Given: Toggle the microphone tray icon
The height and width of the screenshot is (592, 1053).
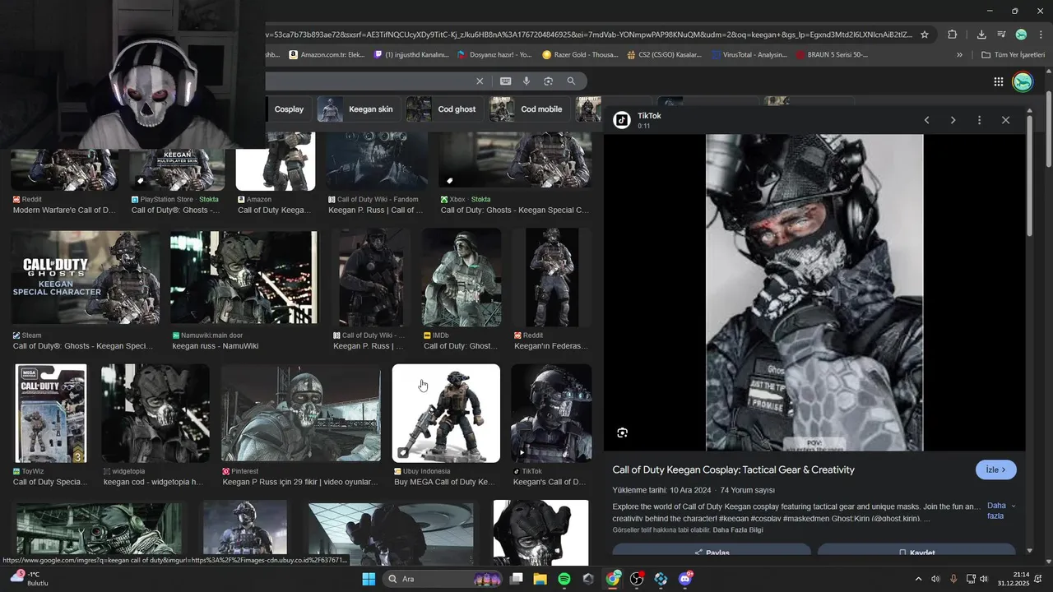Looking at the screenshot, I should click(953, 579).
